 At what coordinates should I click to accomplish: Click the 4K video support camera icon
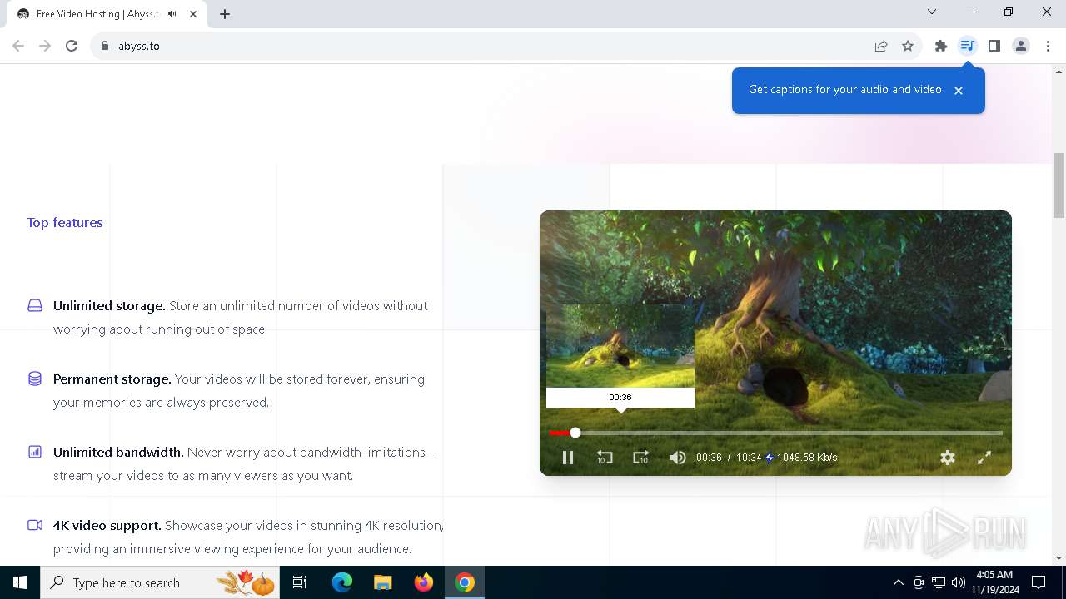click(x=35, y=525)
